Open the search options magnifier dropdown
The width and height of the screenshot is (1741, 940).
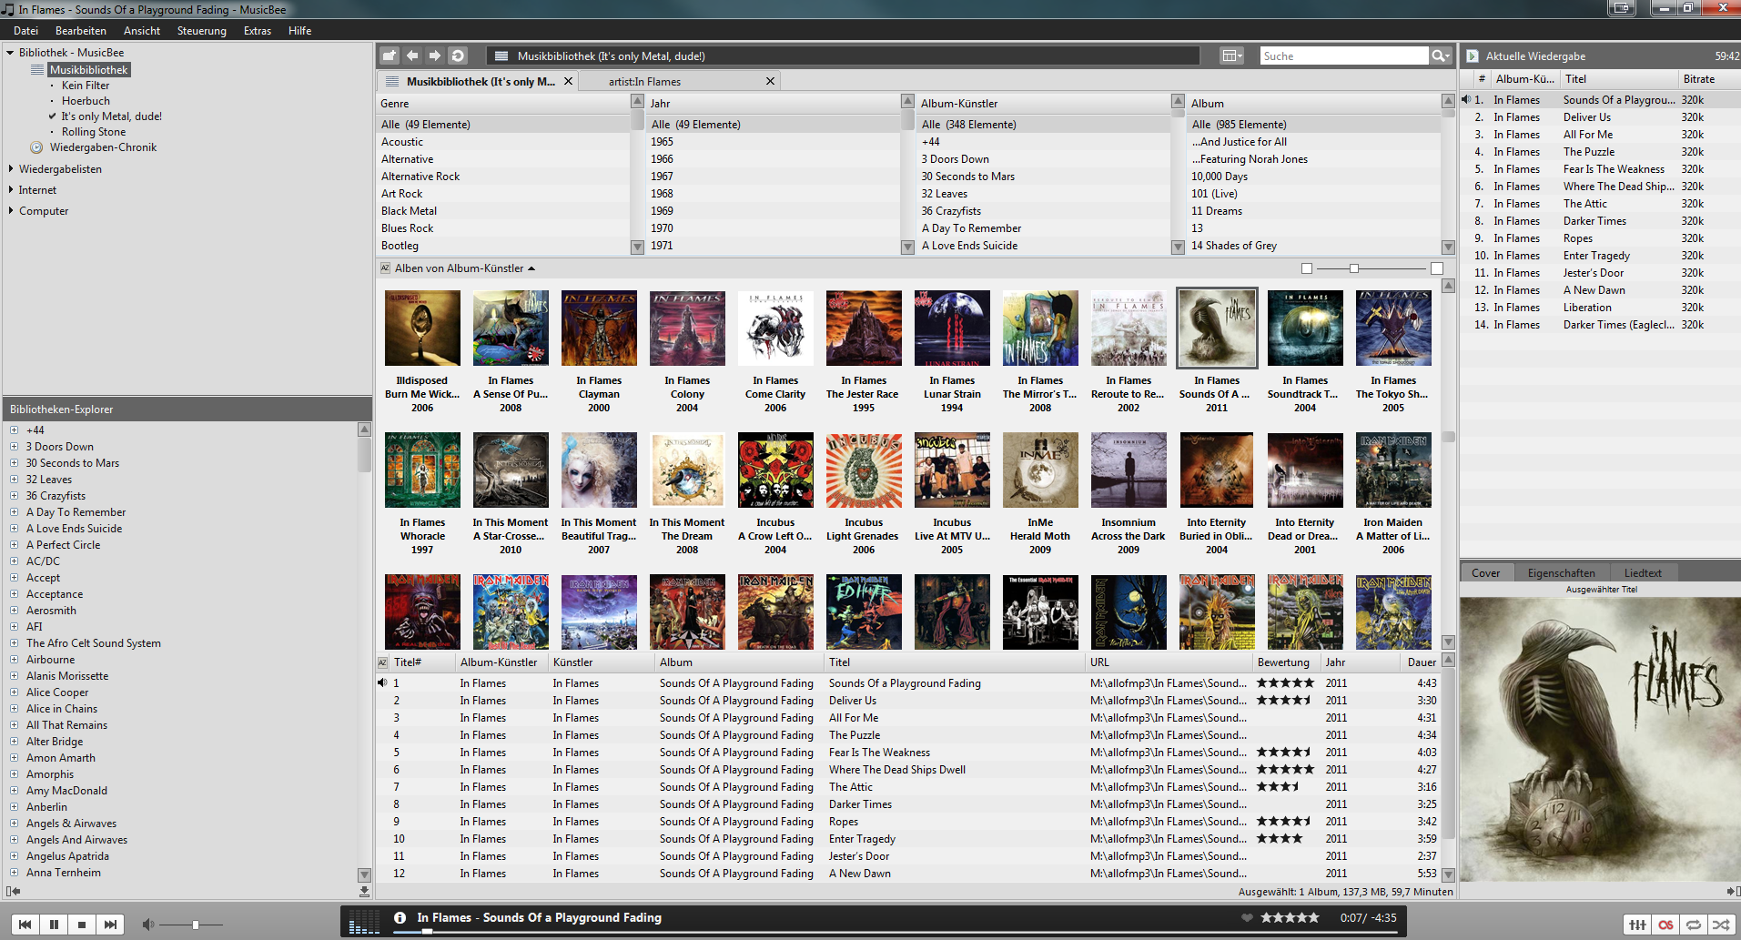(x=1441, y=56)
